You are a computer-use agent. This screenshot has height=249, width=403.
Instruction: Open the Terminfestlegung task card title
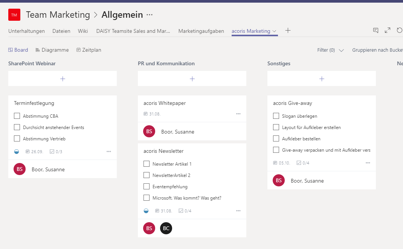click(x=34, y=103)
